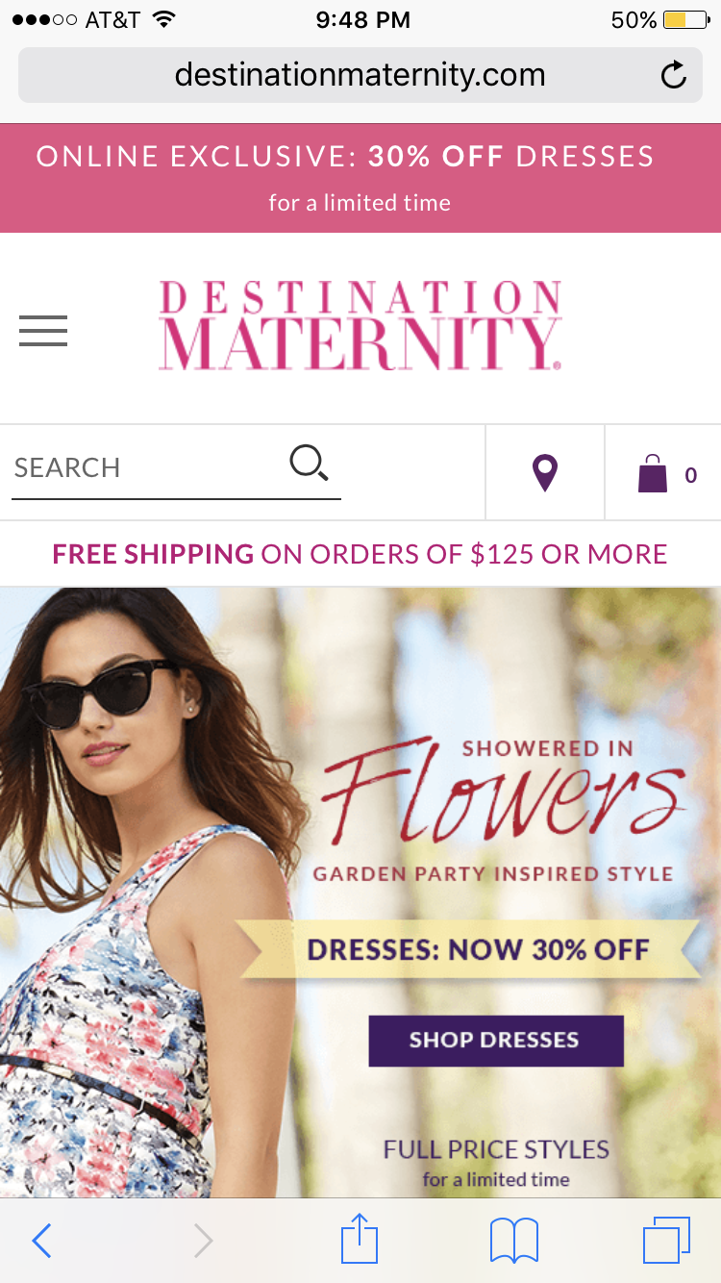
Task: Go back with Safari's back arrow
Action: point(41,1241)
